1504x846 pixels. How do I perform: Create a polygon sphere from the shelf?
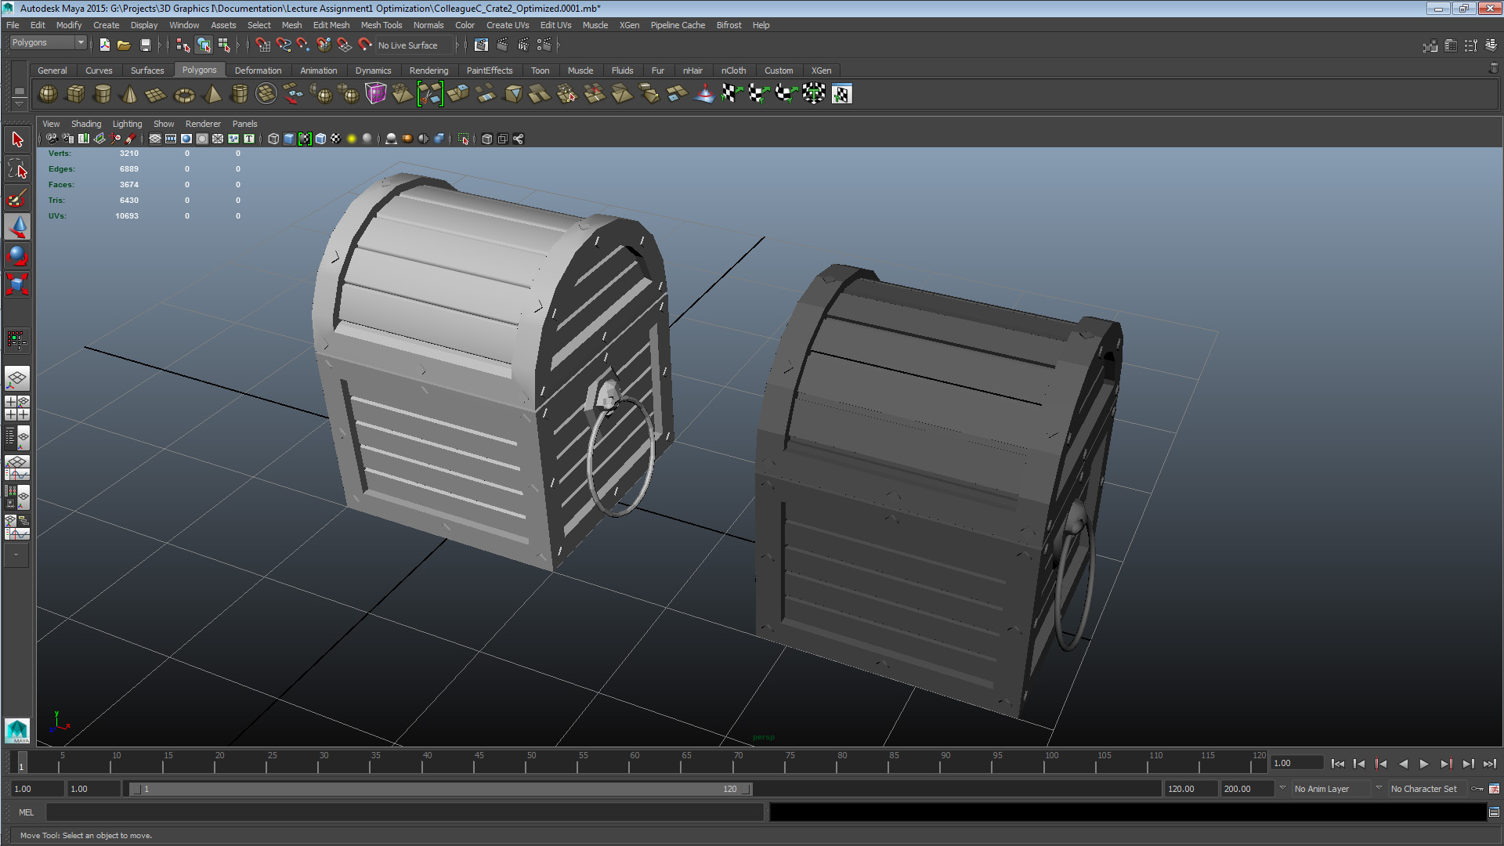click(48, 95)
